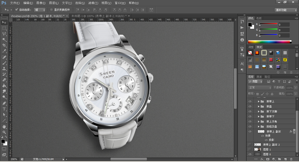Expand the 表下方脚 group
The image size is (299, 162).
[x=259, y=111]
